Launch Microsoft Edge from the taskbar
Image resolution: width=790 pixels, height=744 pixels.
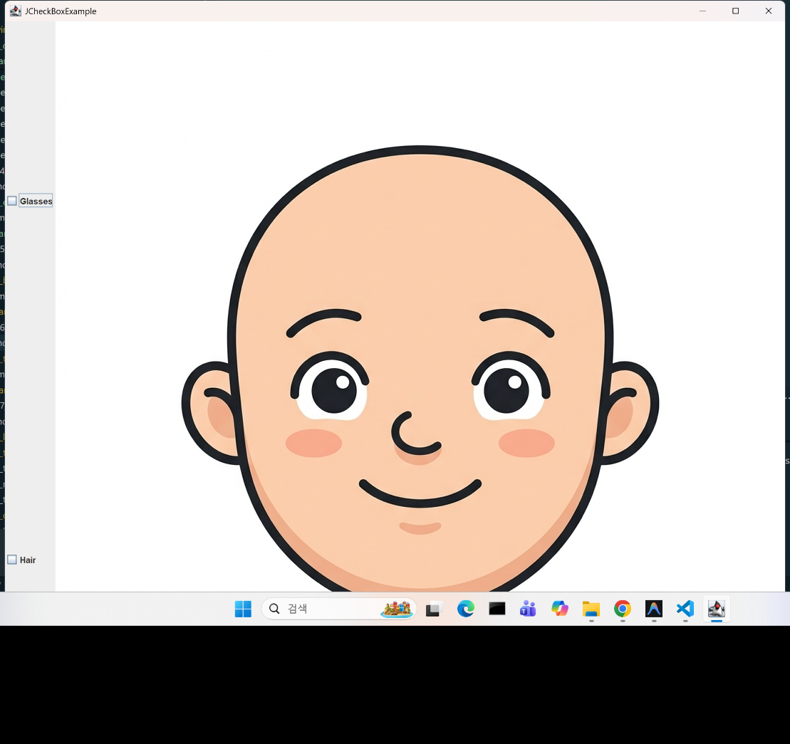[x=466, y=609]
